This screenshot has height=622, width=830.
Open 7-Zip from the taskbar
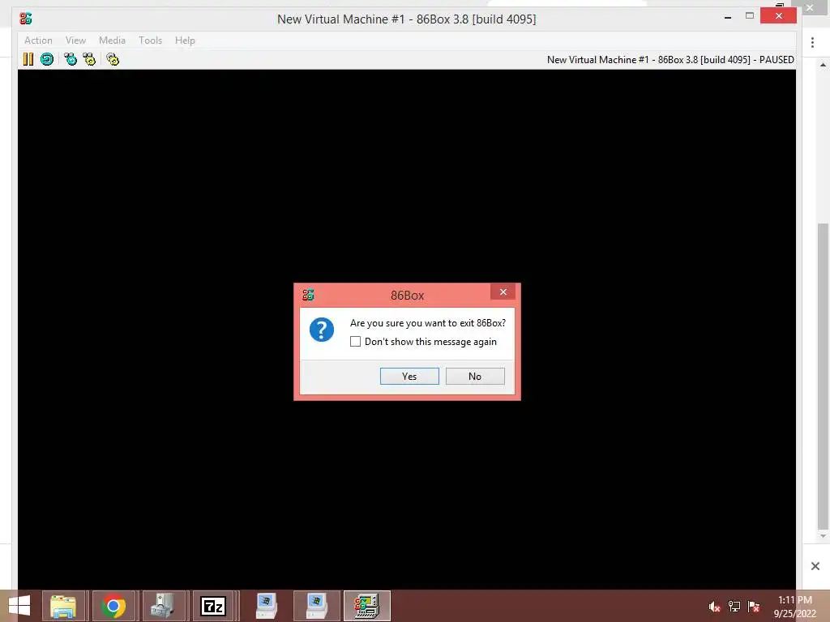[x=213, y=606]
